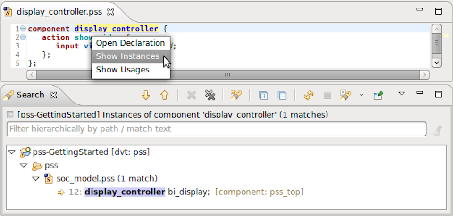The image size is (453, 216).
Task: Click editor horizontal scrollbar left arrow
Action: tap(32, 75)
